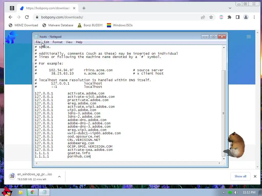The image size is (262, 196).
Task: Share this page icon in address bar
Action: pyautogui.click(x=203, y=17)
